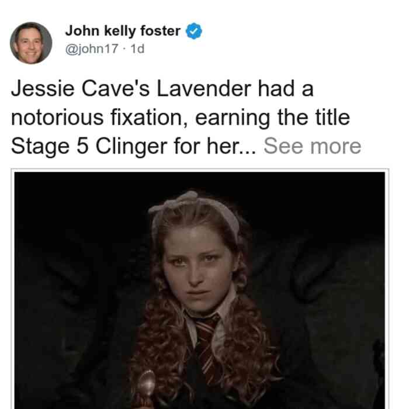Click the word 'John' in the display name

tap(82, 31)
